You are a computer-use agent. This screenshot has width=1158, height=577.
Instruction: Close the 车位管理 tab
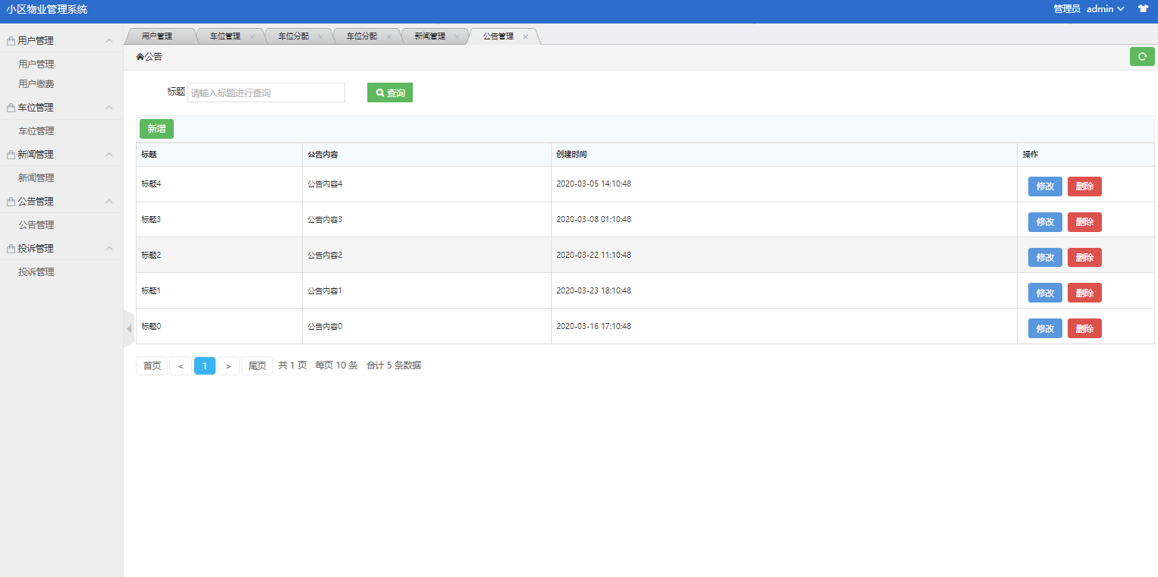tap(252, 36)
